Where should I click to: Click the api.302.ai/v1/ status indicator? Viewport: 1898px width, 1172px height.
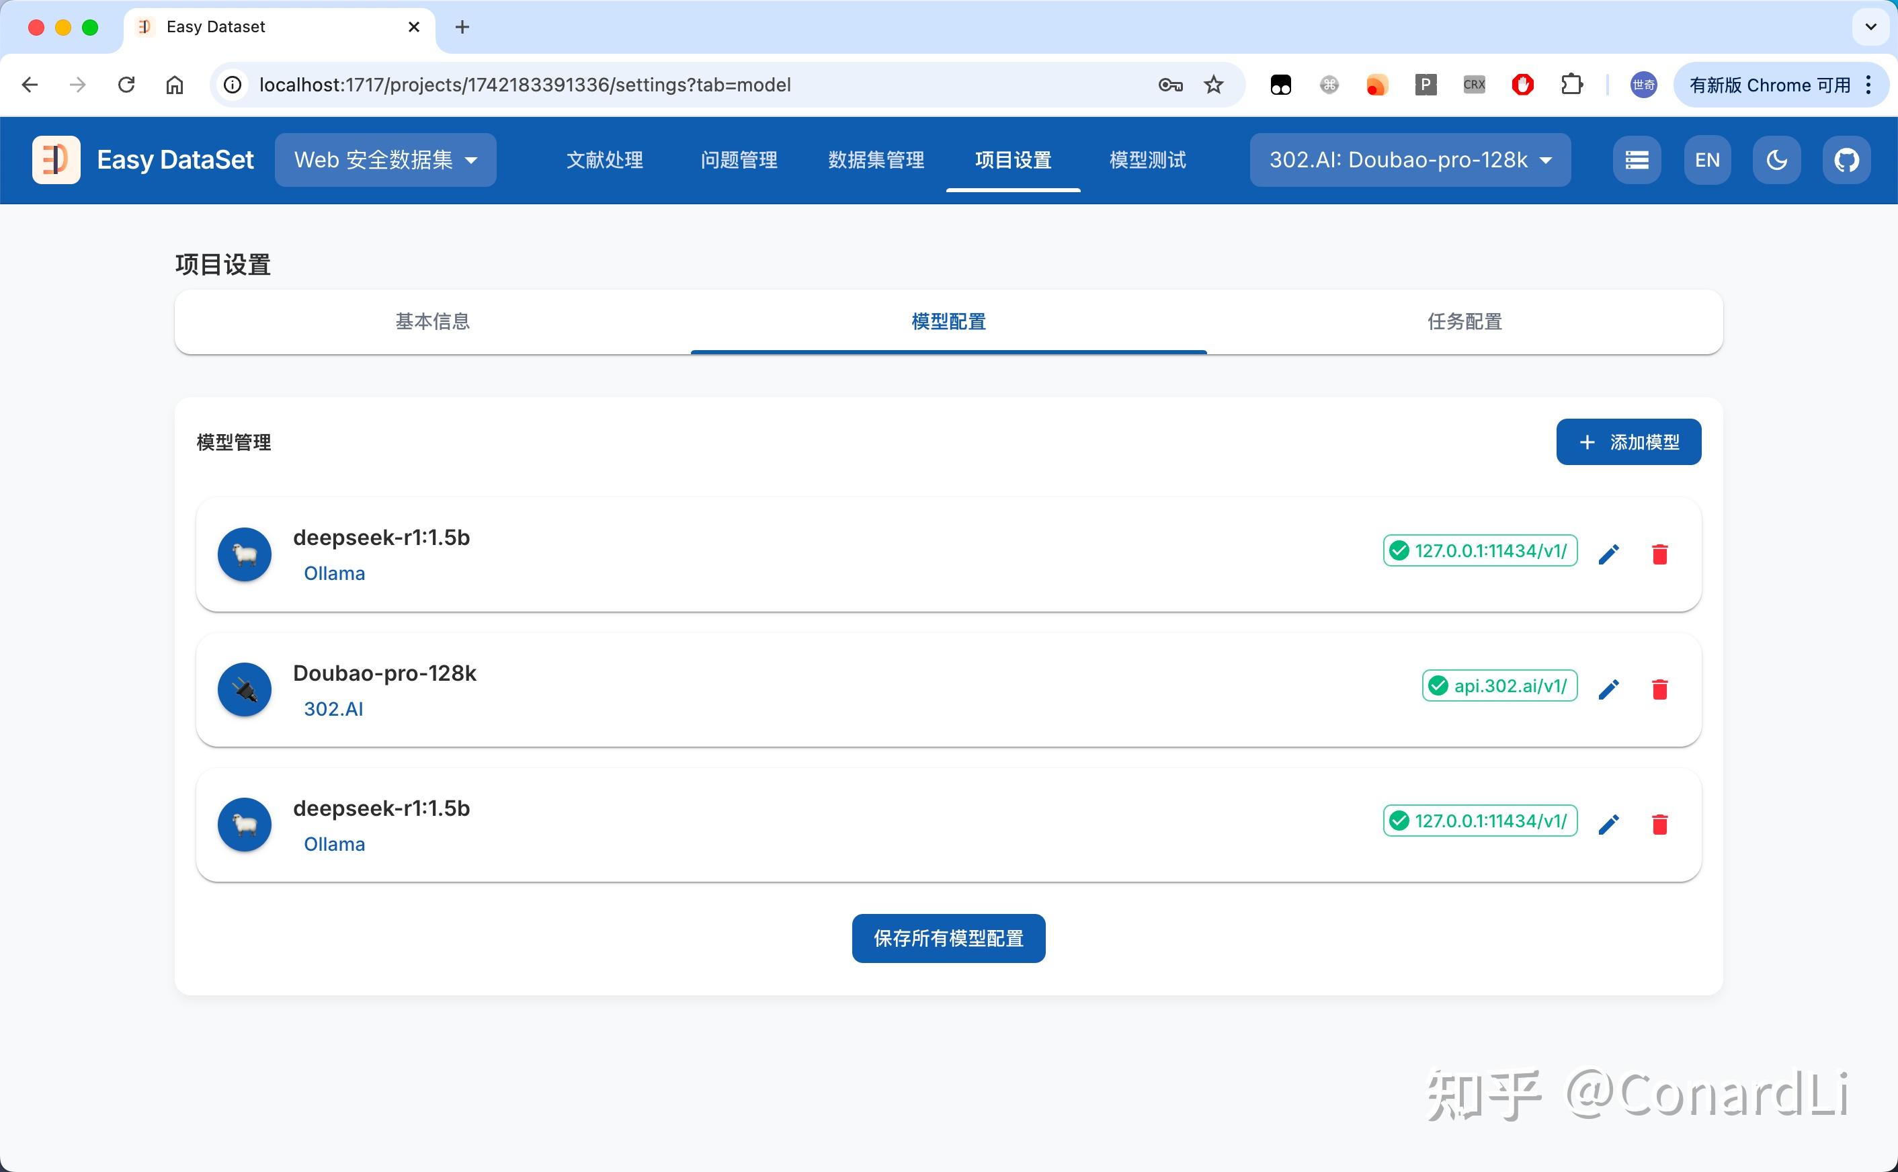tap(1498, 686)
